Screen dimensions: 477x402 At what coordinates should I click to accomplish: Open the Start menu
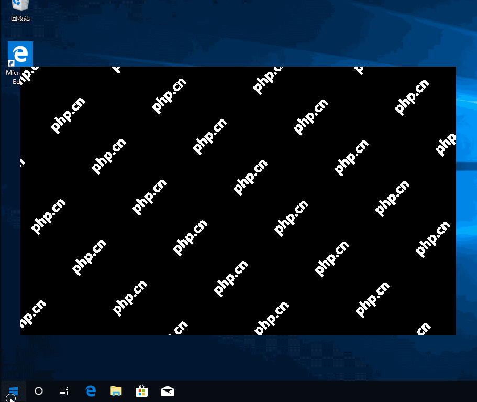pos(13,391)
